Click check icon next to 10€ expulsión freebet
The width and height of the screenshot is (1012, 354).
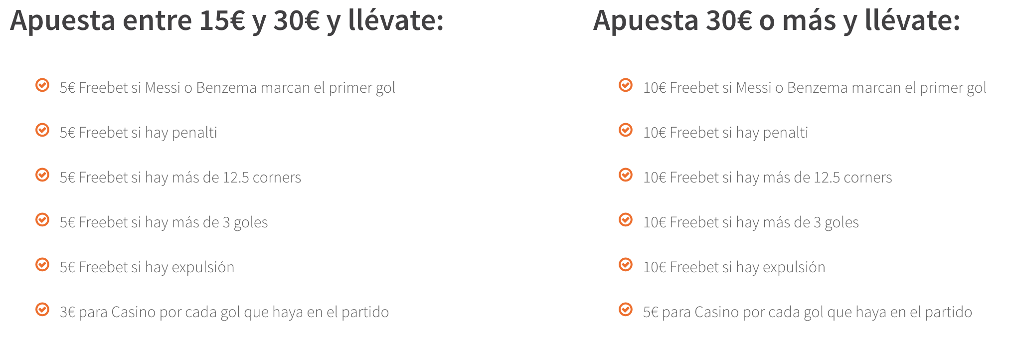(x=626, y=264)
